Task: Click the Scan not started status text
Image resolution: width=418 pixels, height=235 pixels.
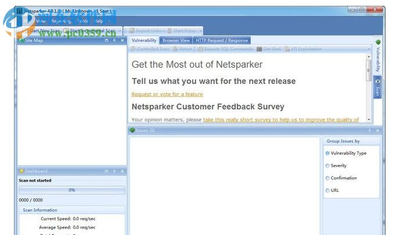Action: click(35, 180)
